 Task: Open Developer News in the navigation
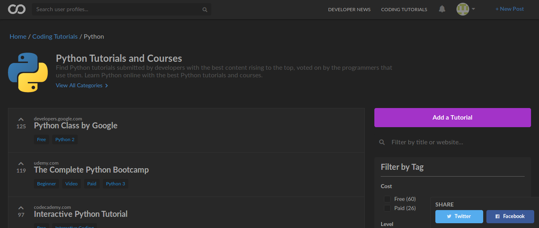(x=349, y=10)
